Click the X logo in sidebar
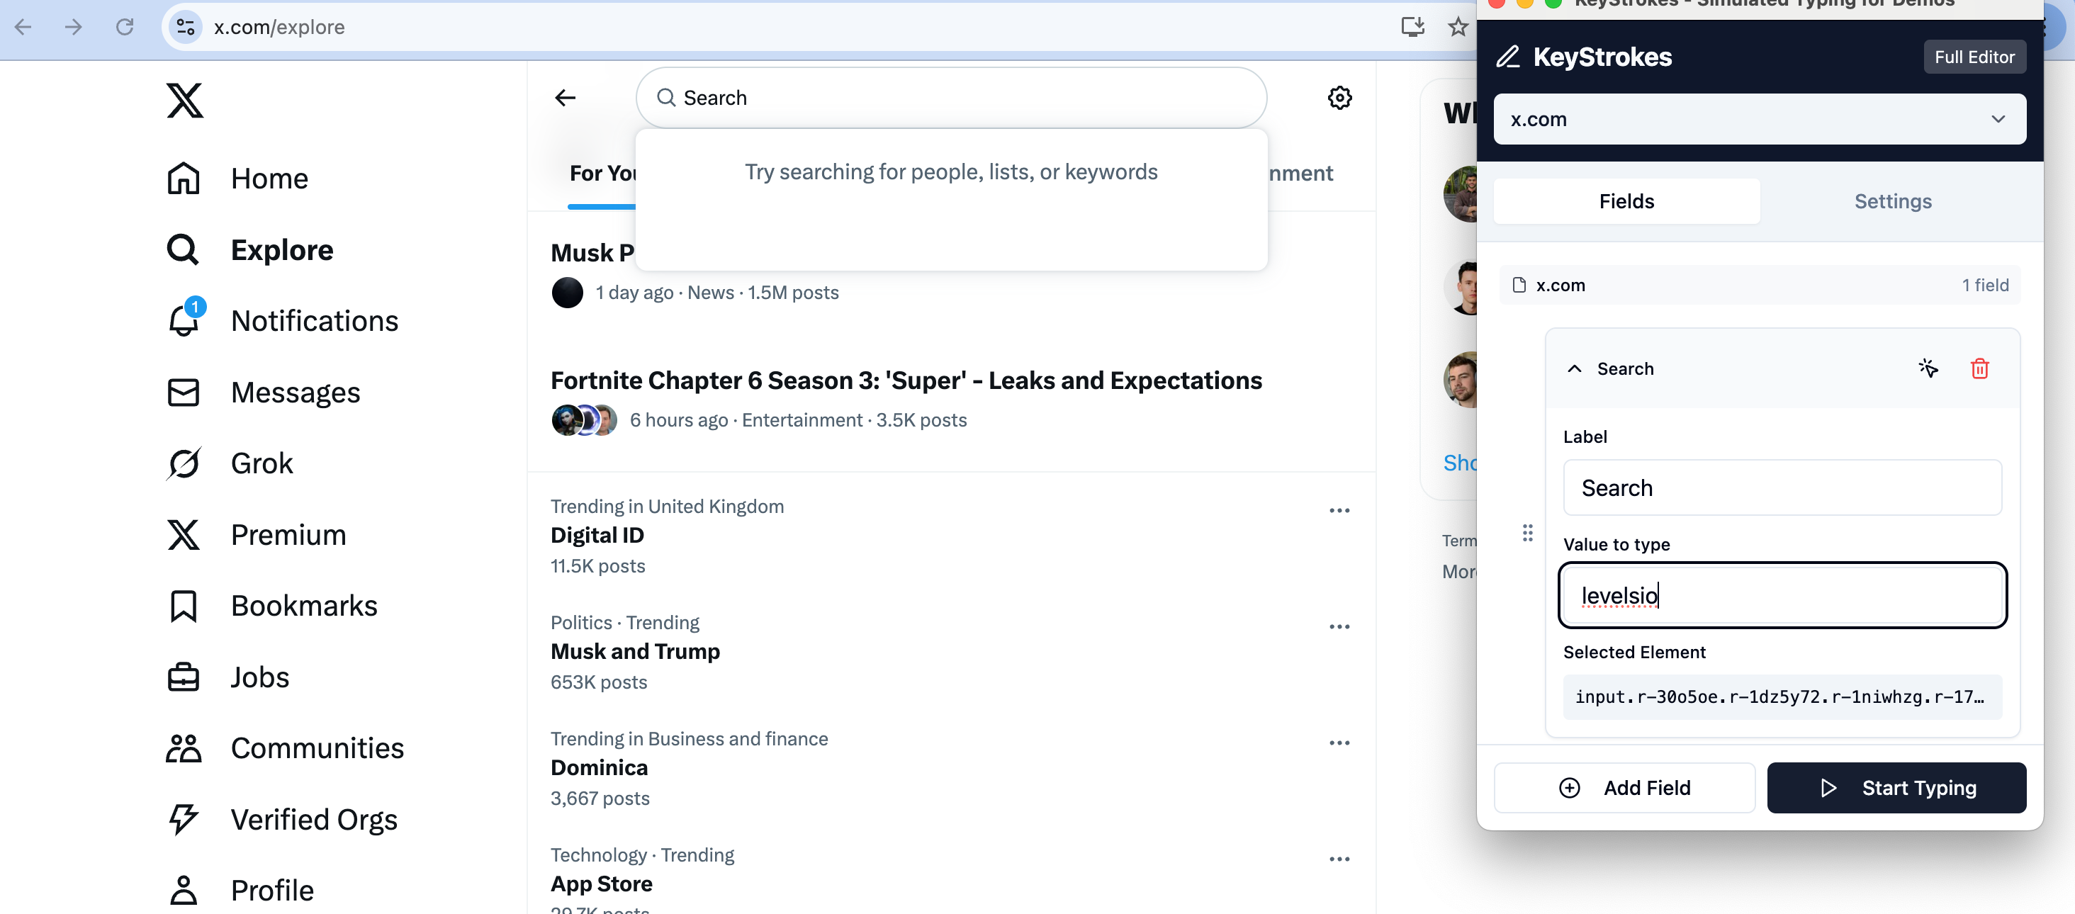Image resolution: width=2075 pixels, height=914 pixels. click(184, 100)
